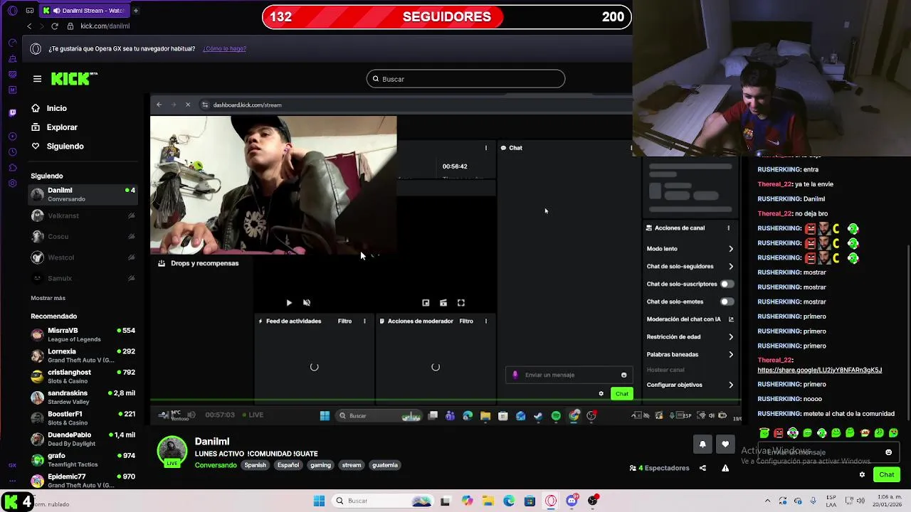The image size is (911, 512).
Task: Open Danilml channel in Siguiendo list
Action: (x=83, y=194)
